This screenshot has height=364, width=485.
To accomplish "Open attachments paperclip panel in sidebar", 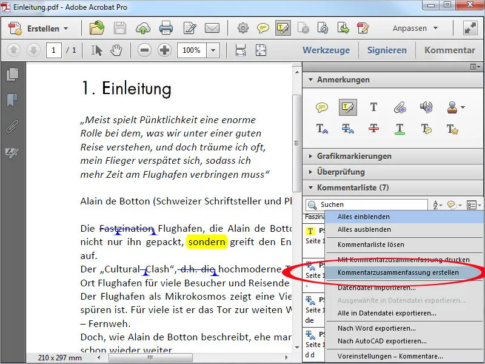I will click(12, 126).
